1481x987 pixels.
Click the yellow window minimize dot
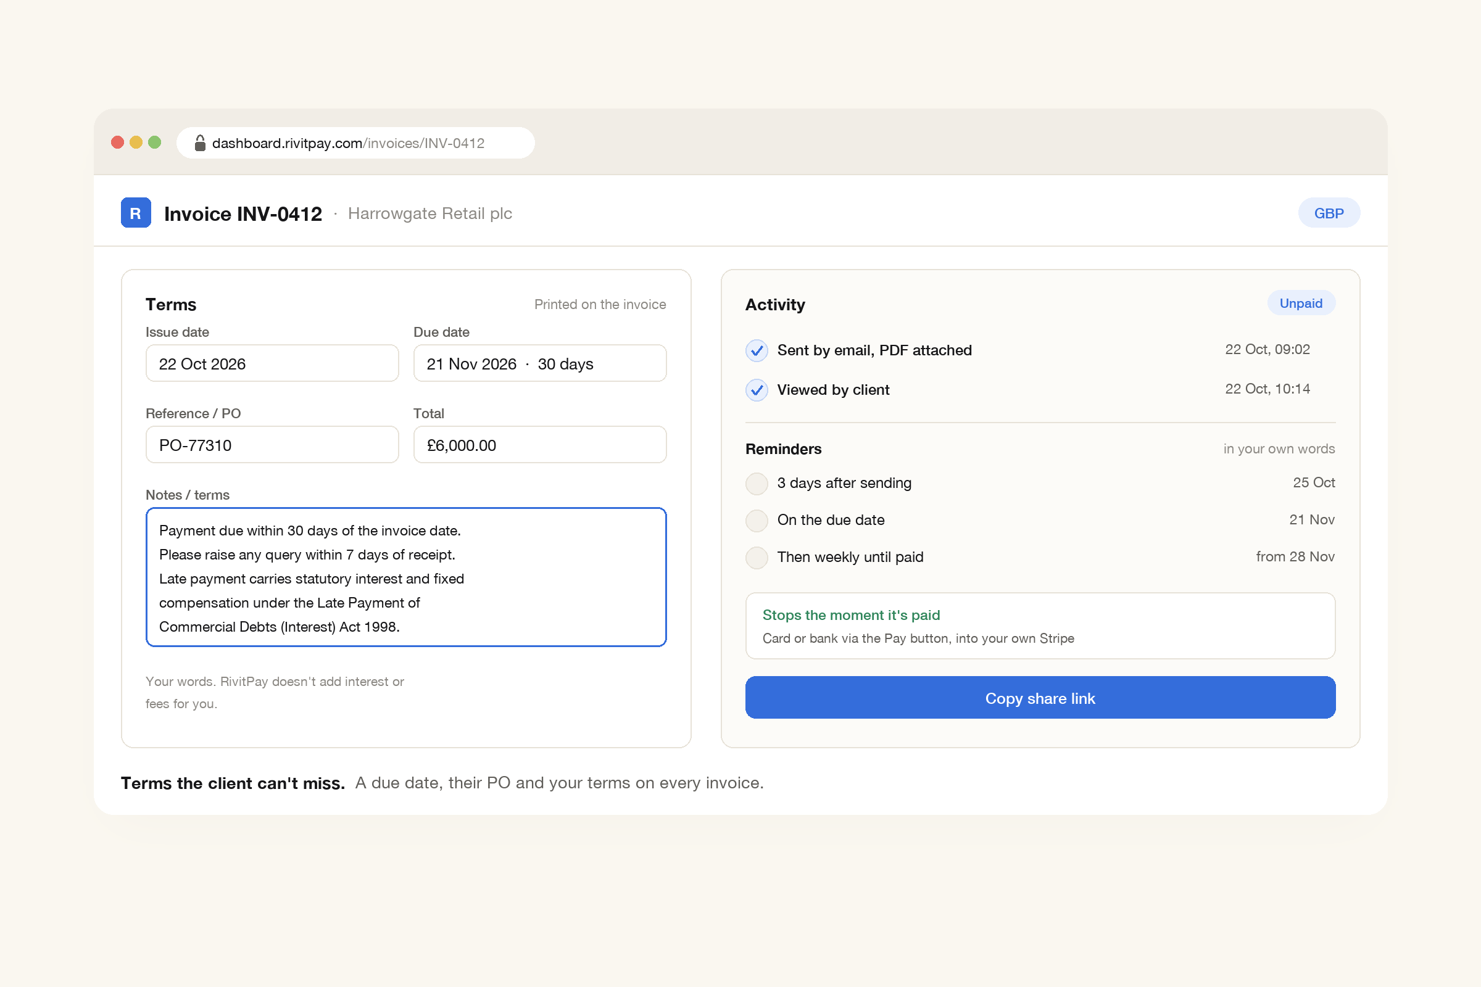coord(136,142)
